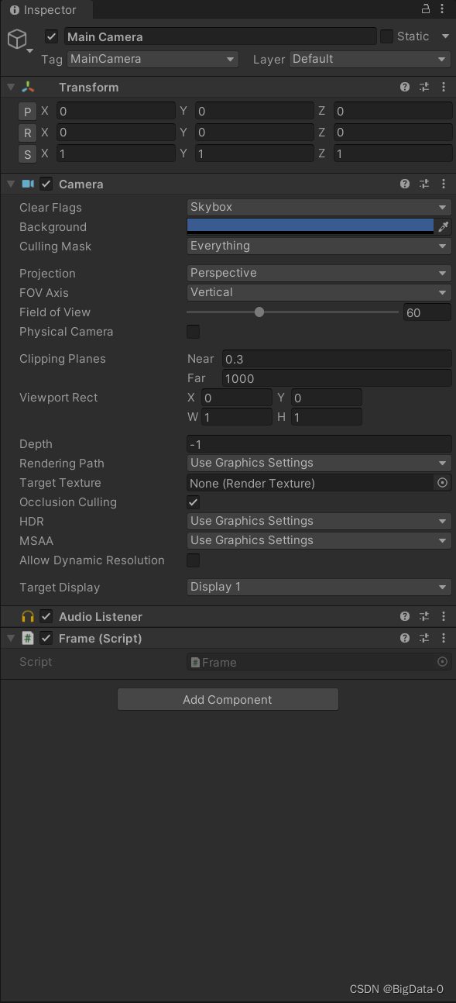Select the Inspector tab

[x=46, y=10]
